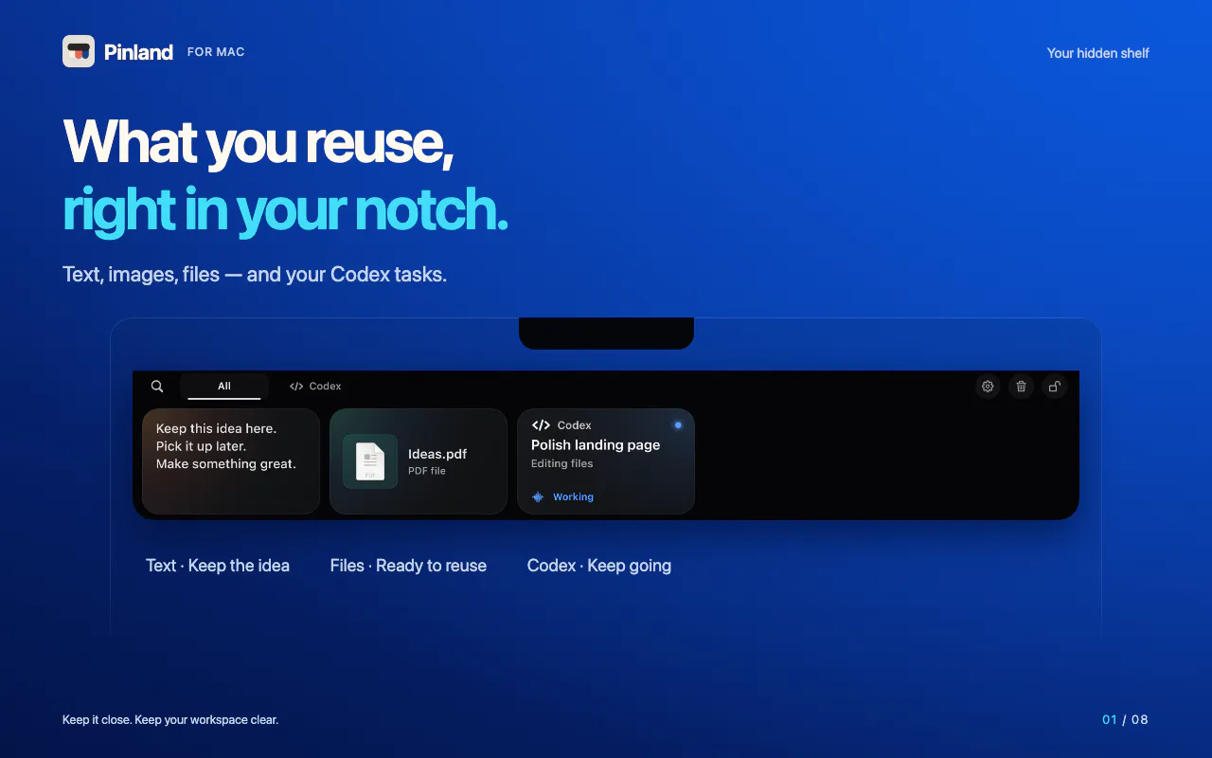This screenshot has height=758, width=1212.
Task: Click the black notch at top of shelf
Action: click(606, 333)
